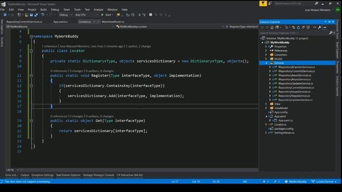Screen dimensions: 342x192
Task: Open the Exception Settings tab
Action: [x=42, y=175]
